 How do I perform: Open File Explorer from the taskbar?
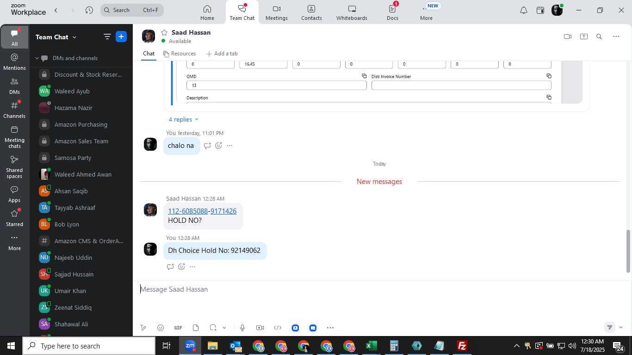pos(212,346)
